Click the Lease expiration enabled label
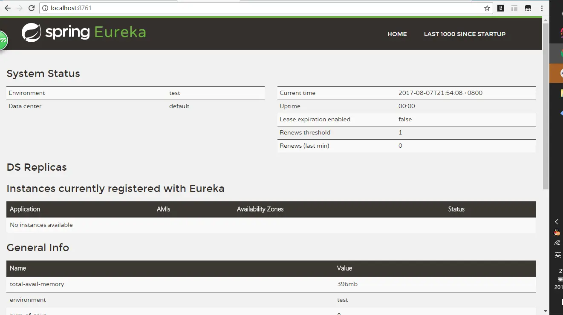 (315, 119)
